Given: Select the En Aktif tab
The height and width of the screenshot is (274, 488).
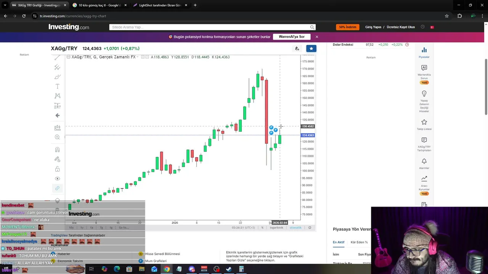Looking at the screenshot, I should (x=339, y=242).
